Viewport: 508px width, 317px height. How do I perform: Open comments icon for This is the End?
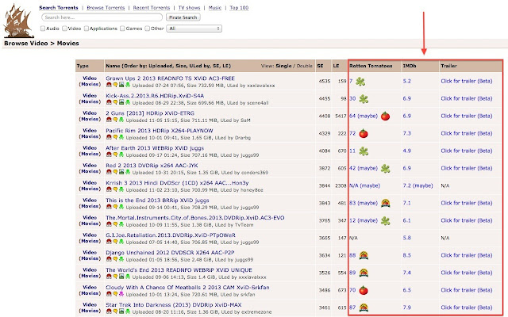coord(115,208)
